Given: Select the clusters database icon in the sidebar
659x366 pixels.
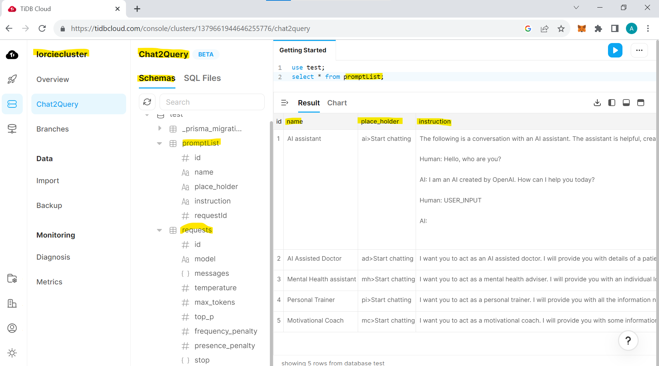Looking at the screenshot, I should coord(12,104).
